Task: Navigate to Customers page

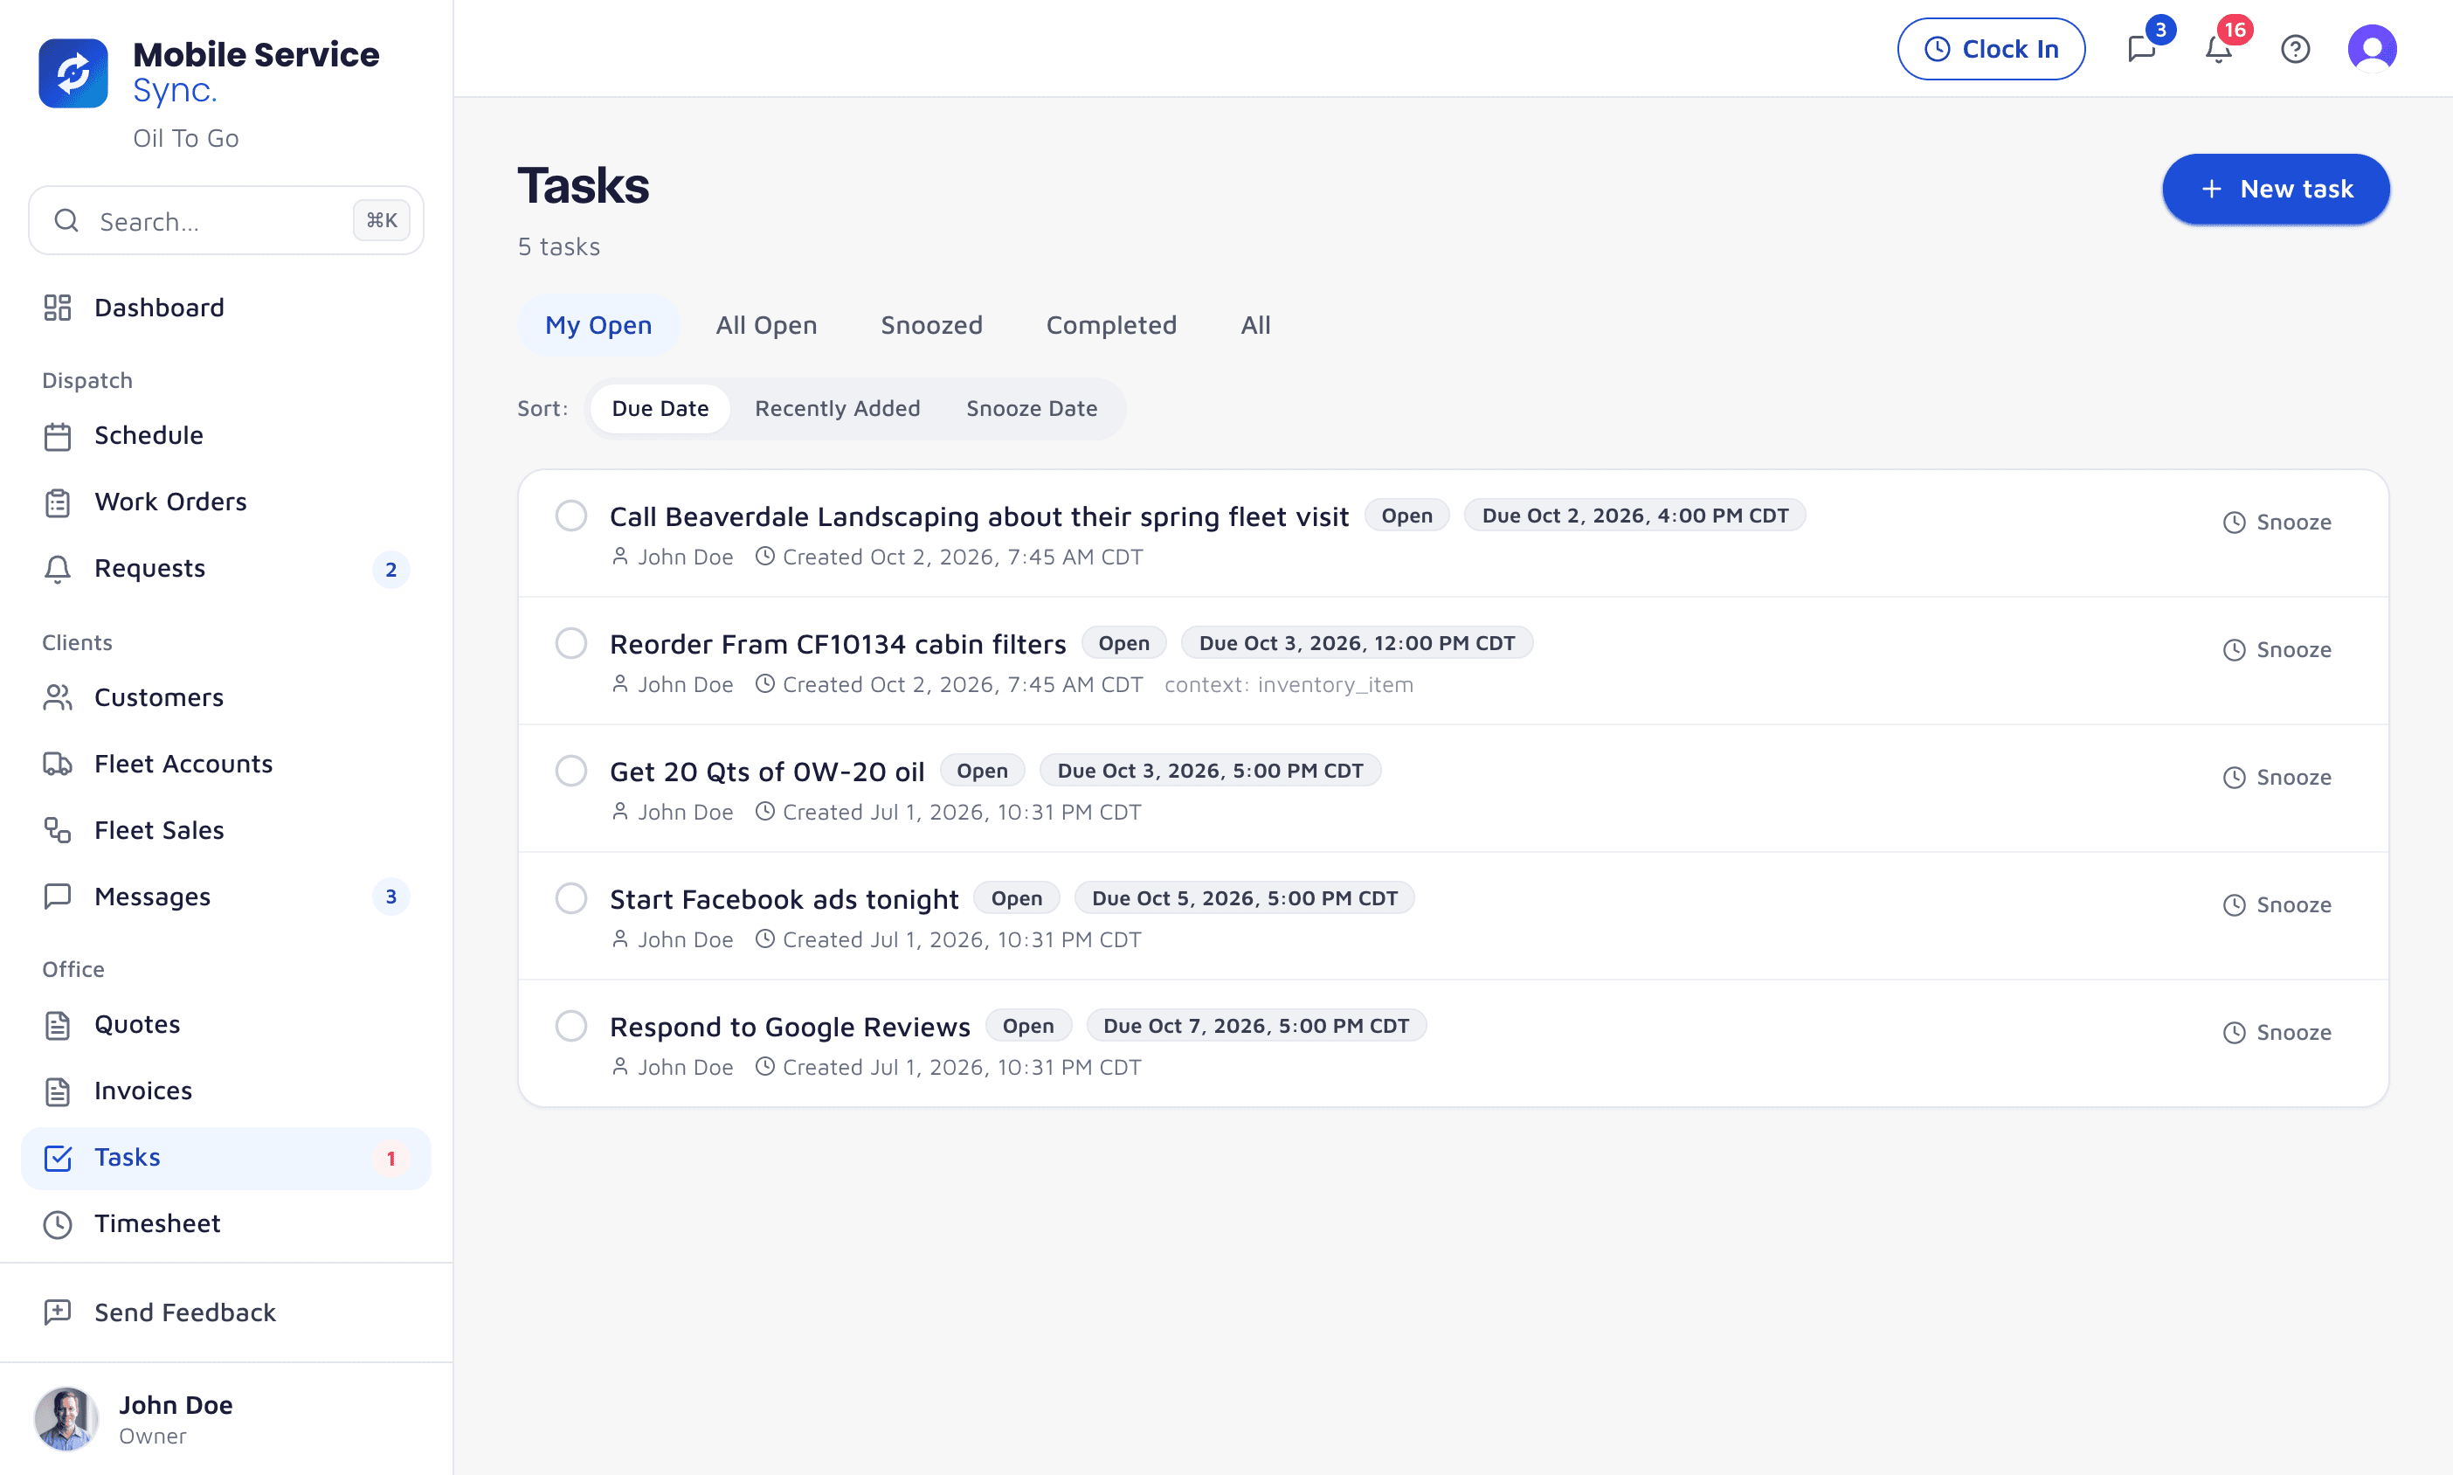Action: pyautogui.click(x=226, y=698)
